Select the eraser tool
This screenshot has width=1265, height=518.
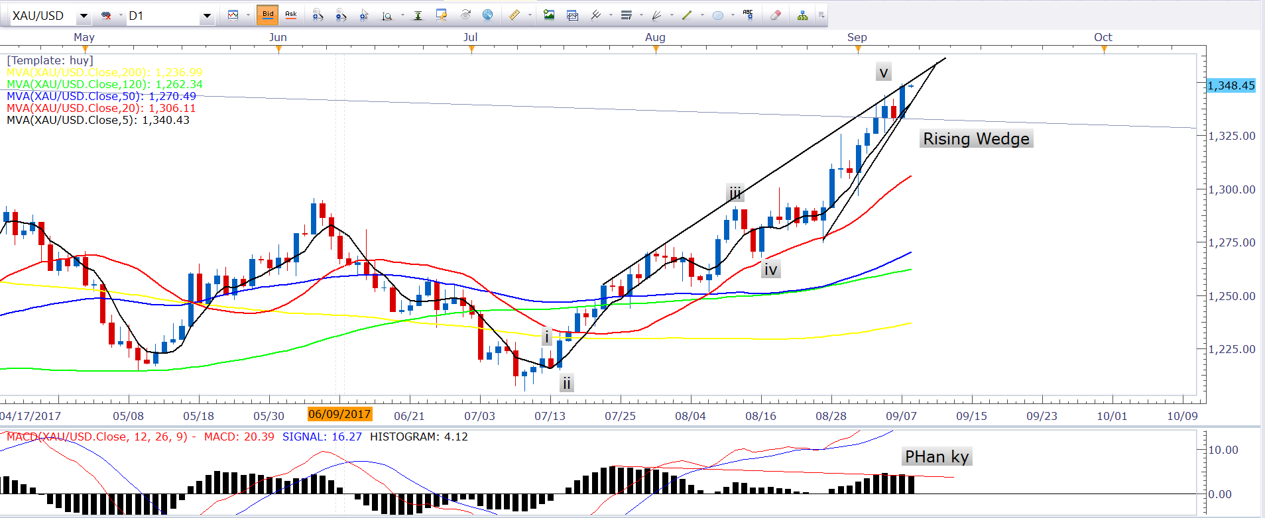[775, 15]
